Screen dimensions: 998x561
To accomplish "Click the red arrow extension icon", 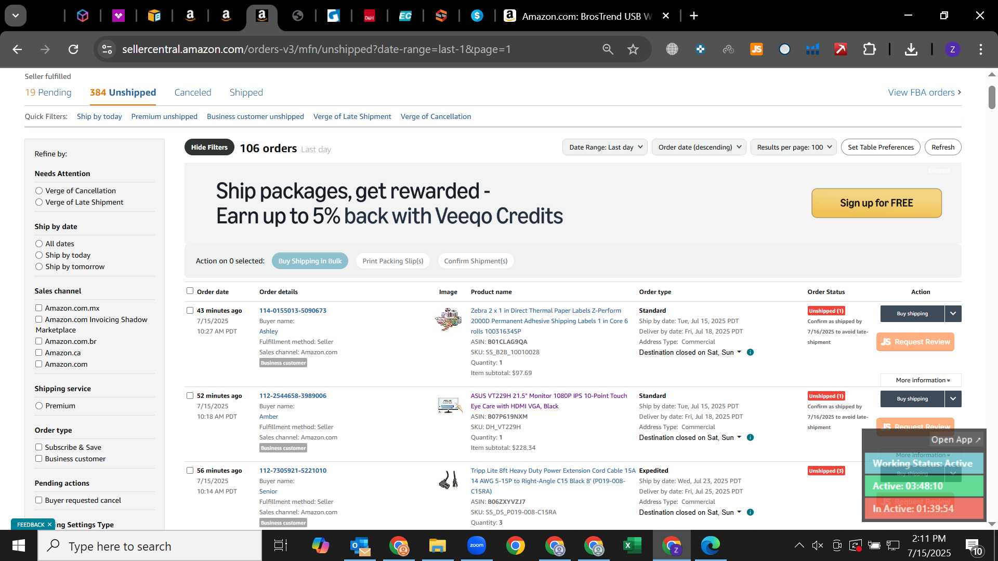I will tap(841, 49).
